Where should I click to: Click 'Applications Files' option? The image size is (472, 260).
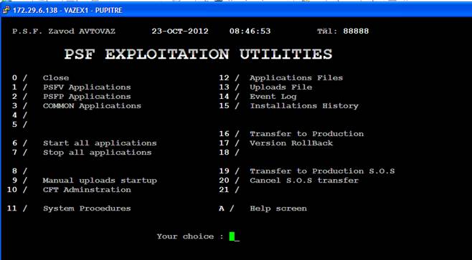pyautogui.click(x=296, y=78)
